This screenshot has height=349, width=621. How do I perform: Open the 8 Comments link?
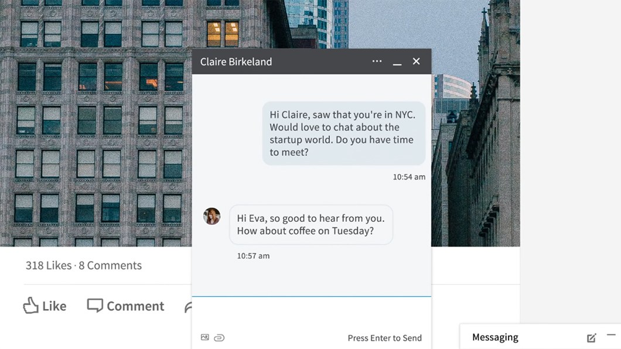110,265
